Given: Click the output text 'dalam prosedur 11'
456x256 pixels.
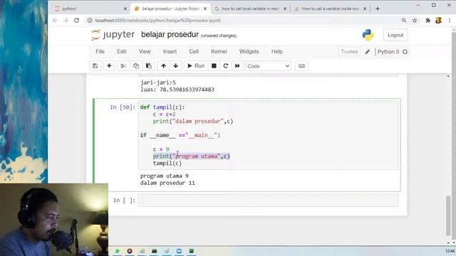Looking at the screenshot, I should tap(167, 183).
